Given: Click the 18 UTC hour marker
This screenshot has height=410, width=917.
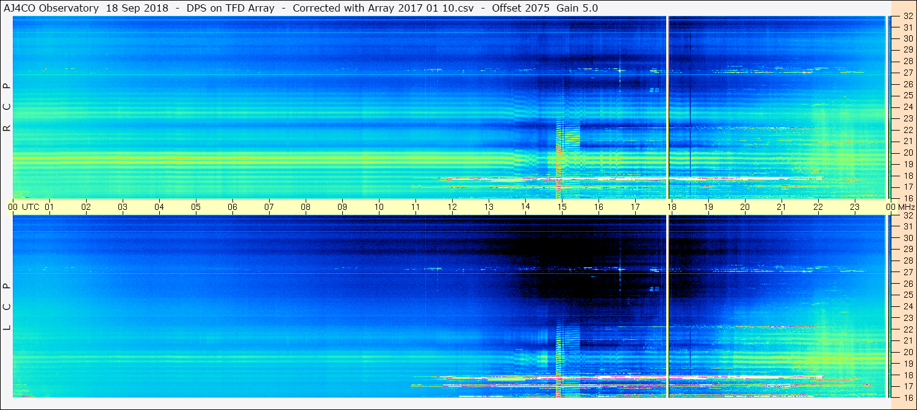Looking at the screenshot, I should [x=672, y=207].
